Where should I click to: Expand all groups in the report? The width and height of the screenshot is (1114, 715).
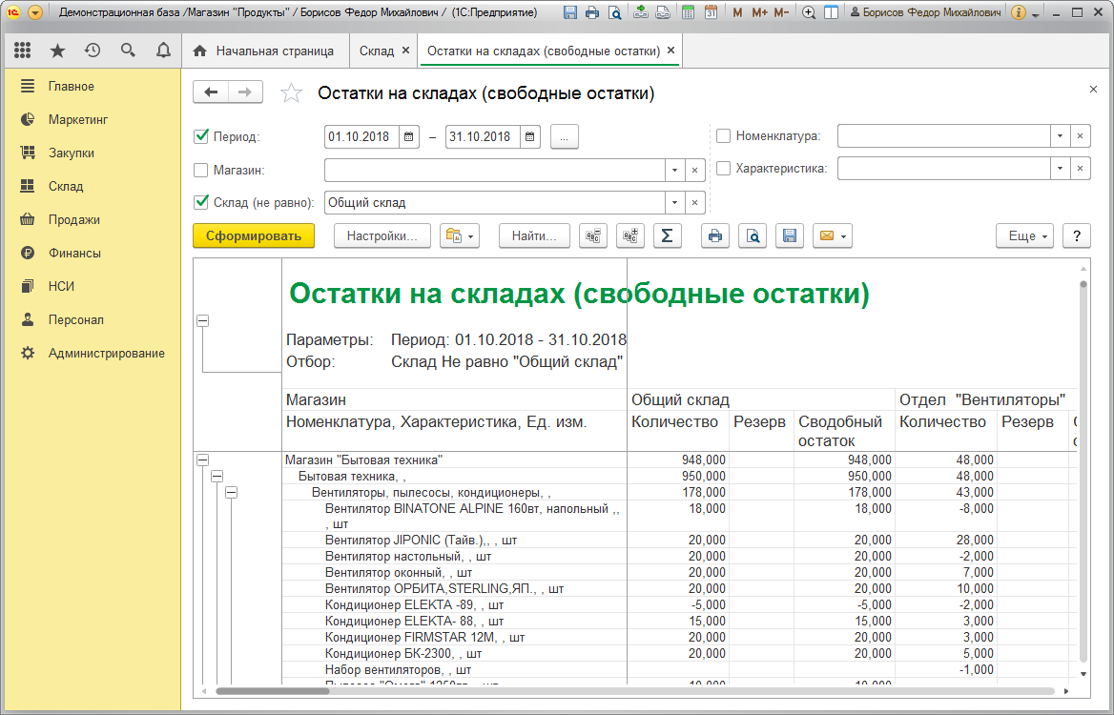(x=629, y=235)
